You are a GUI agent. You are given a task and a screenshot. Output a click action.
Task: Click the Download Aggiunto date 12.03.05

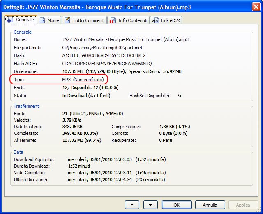tap(100, 159)
